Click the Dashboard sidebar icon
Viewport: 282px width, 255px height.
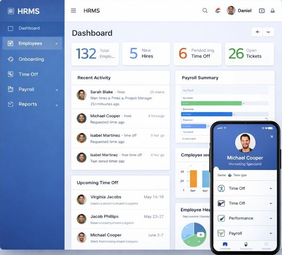click(11, 29)
